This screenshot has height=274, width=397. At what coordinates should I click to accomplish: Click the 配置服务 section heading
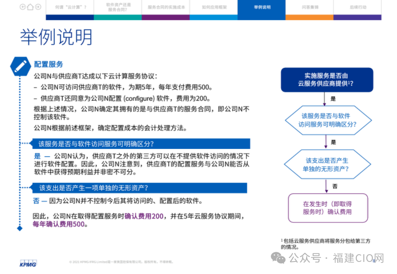tap(48, 64)
